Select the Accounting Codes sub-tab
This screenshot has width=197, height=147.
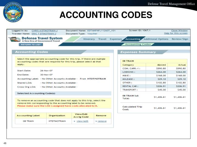tap(138, 44)
